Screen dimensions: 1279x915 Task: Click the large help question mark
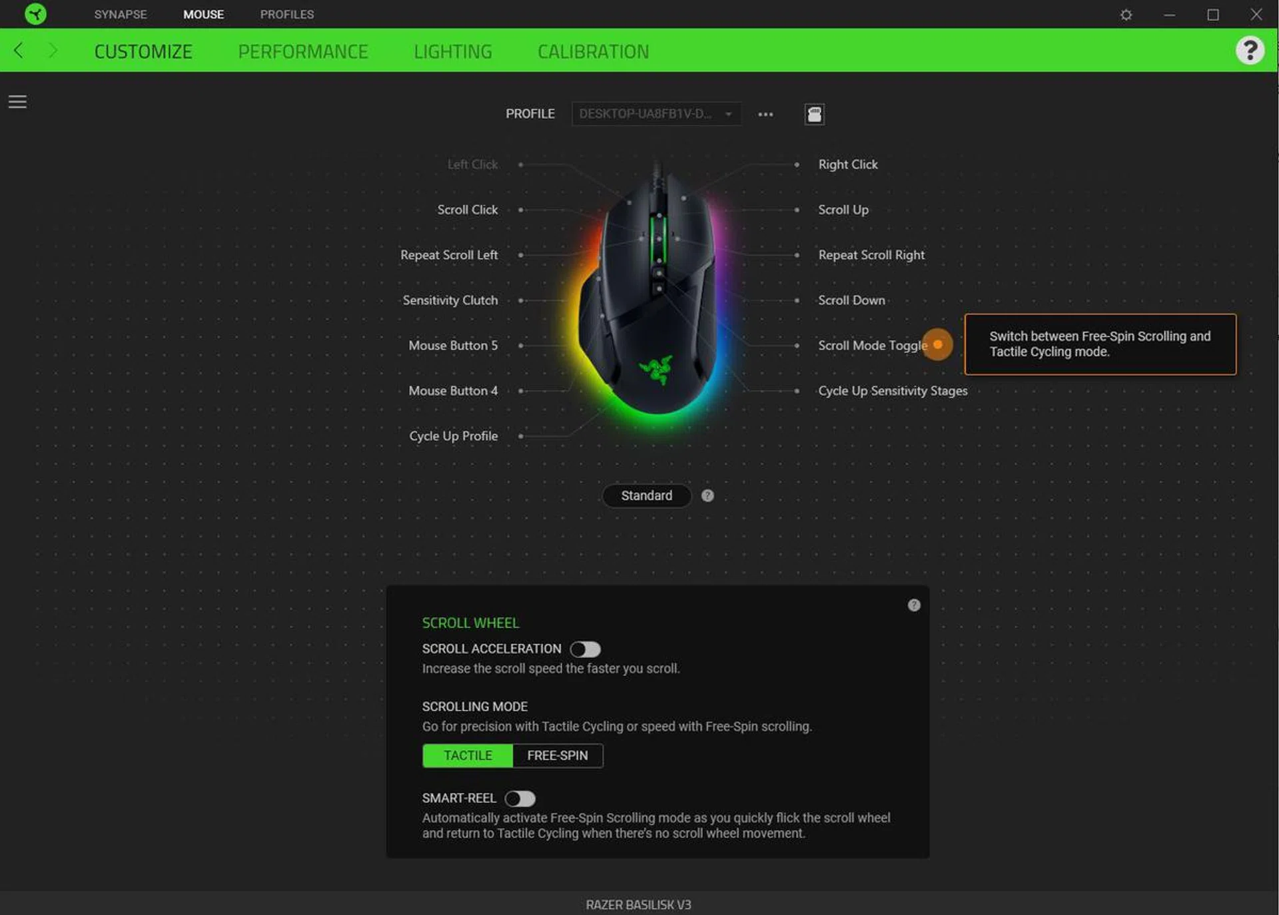1250,51
